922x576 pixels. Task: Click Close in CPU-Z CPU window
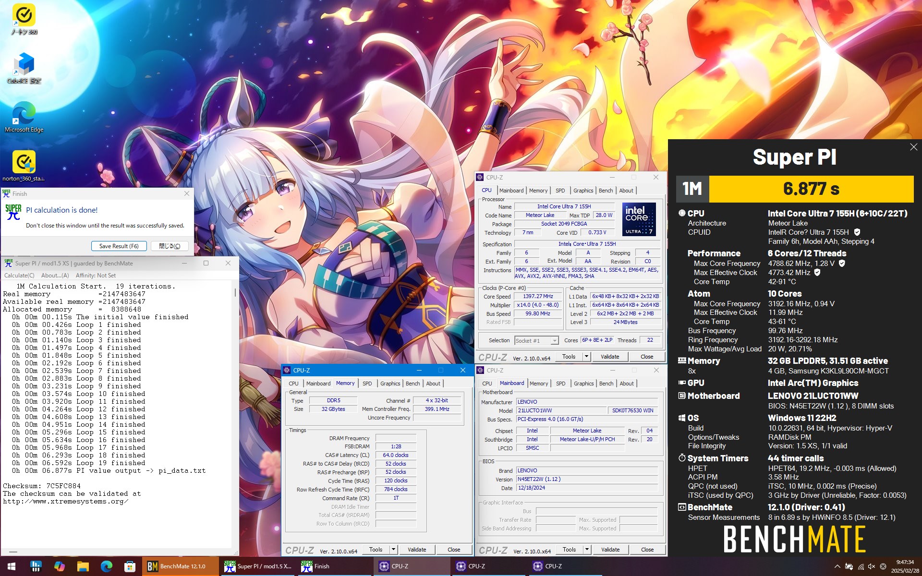coord(647,357)
